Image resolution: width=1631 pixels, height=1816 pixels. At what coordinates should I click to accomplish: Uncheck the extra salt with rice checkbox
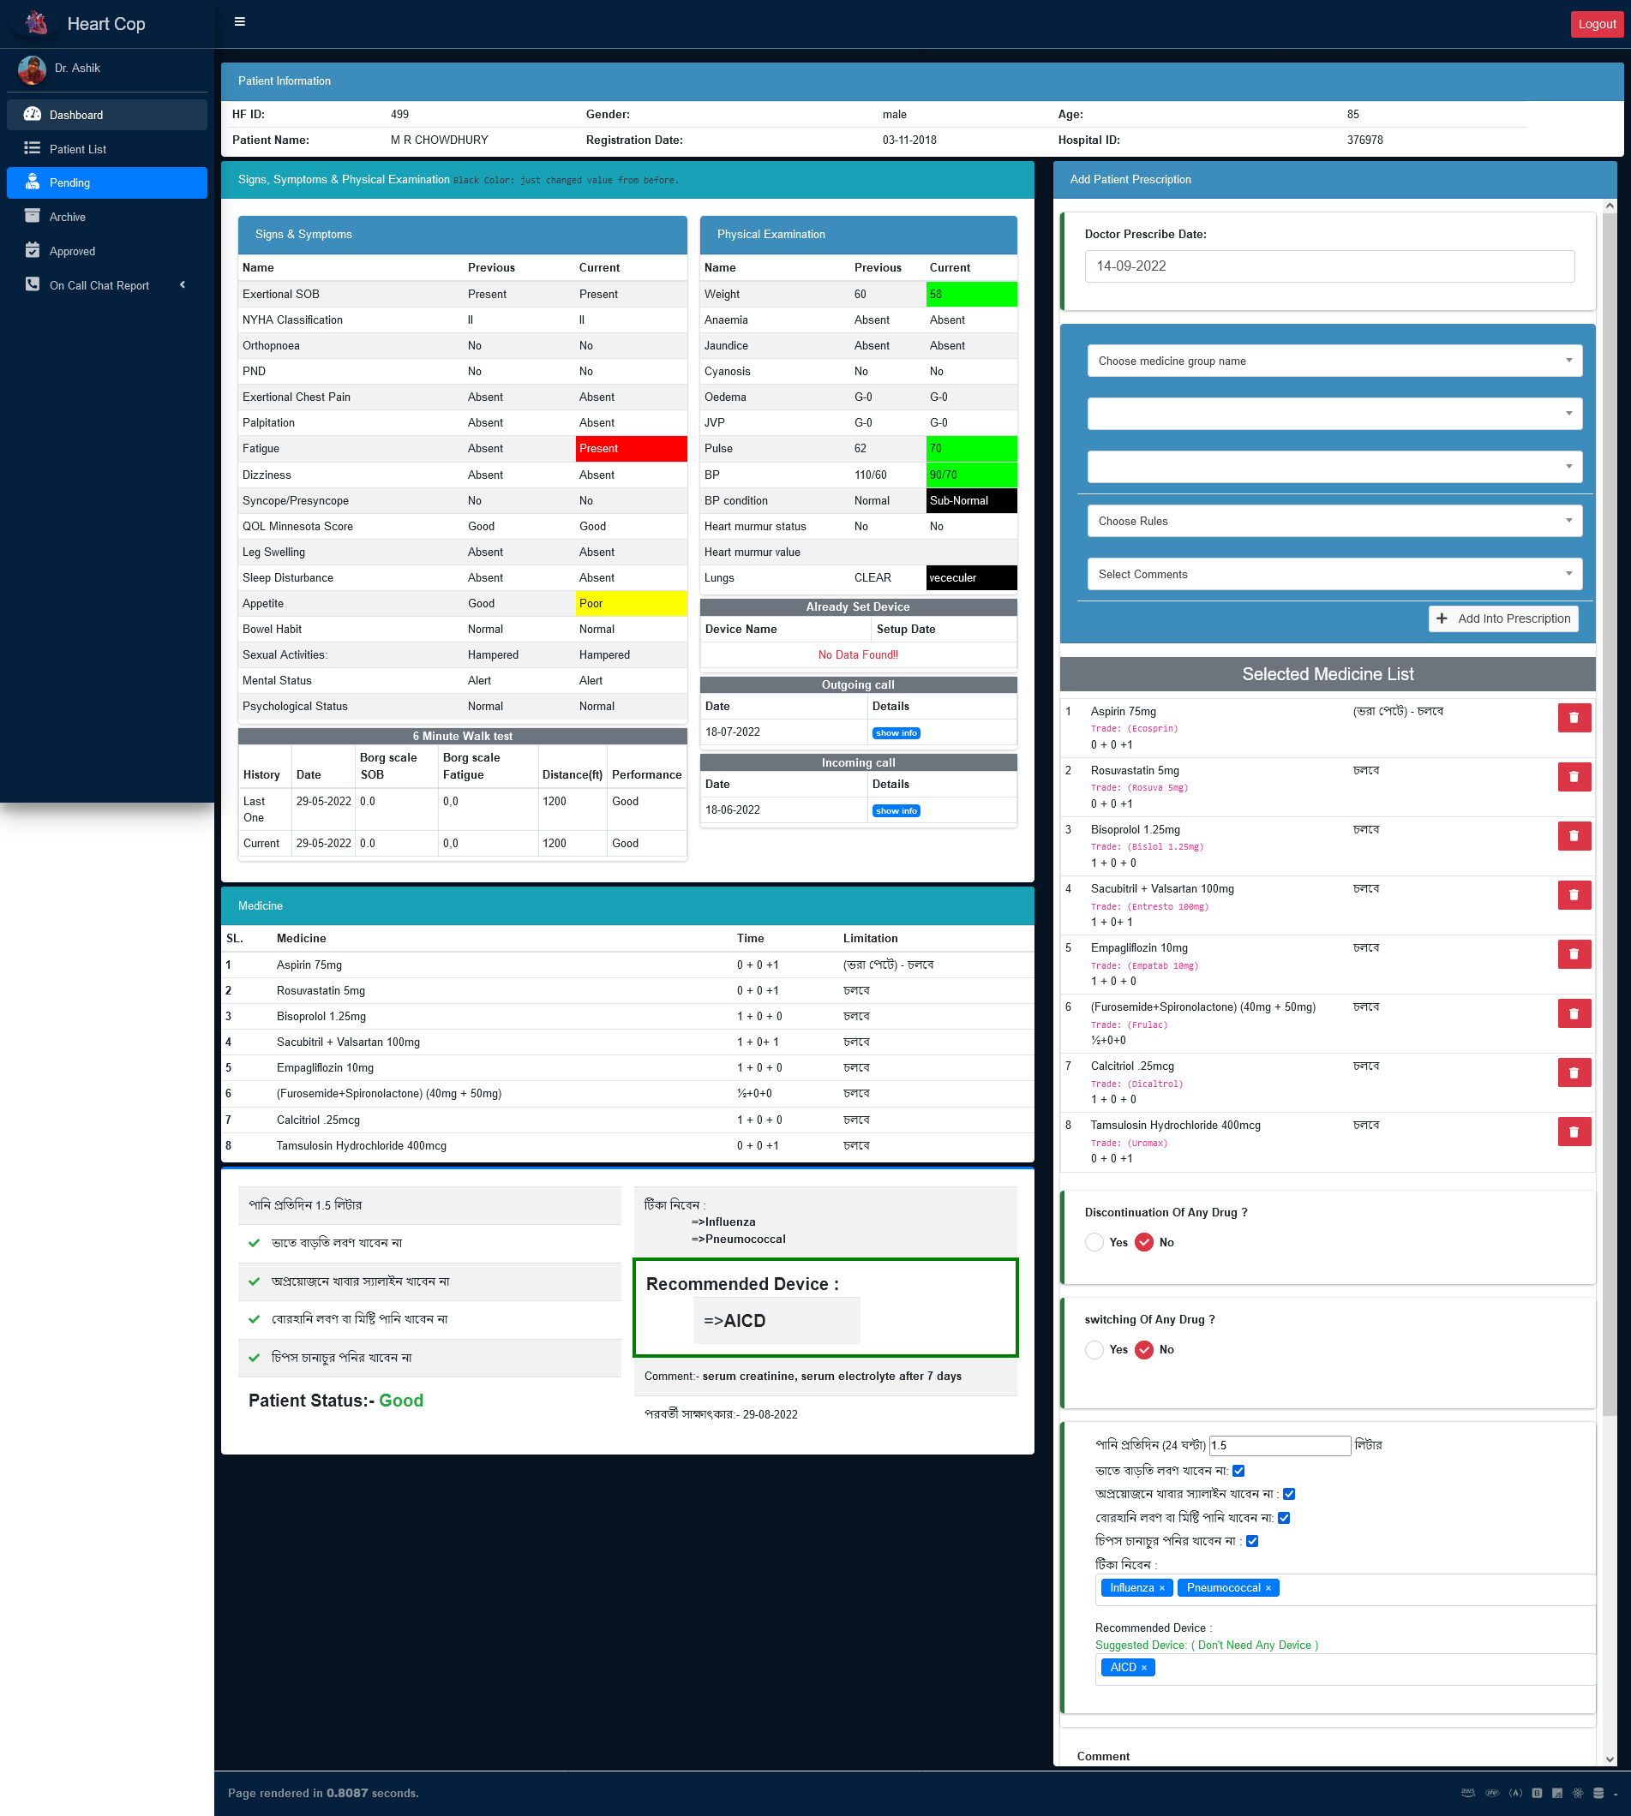point(1238,1470)
